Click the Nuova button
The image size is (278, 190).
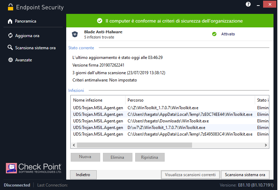click(85, 157)
